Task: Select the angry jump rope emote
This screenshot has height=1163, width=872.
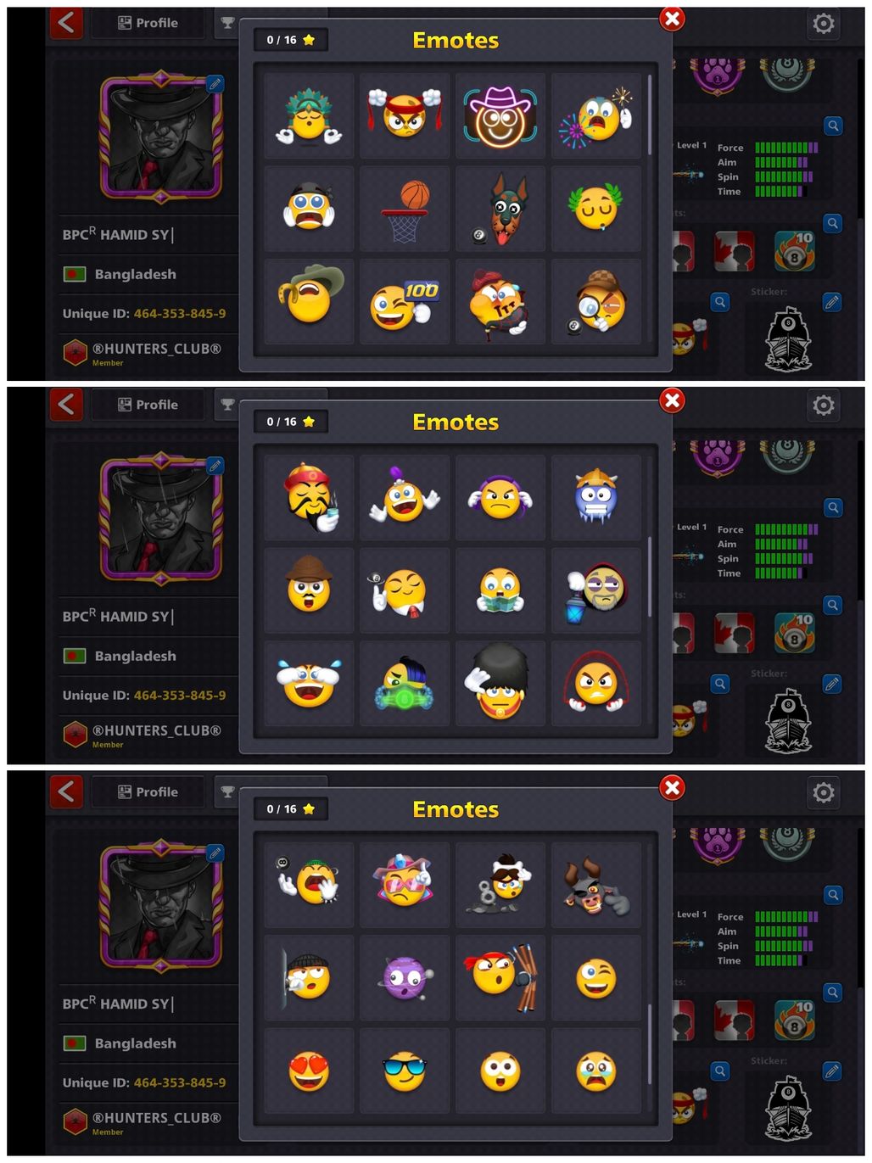Action: pos(596,684)
